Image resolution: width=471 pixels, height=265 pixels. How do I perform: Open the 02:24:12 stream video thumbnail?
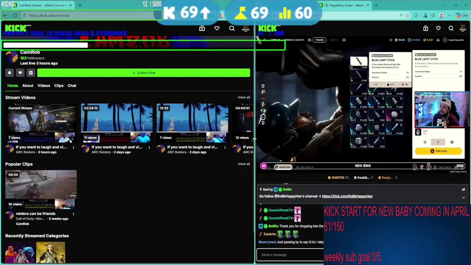click(117, 123)
